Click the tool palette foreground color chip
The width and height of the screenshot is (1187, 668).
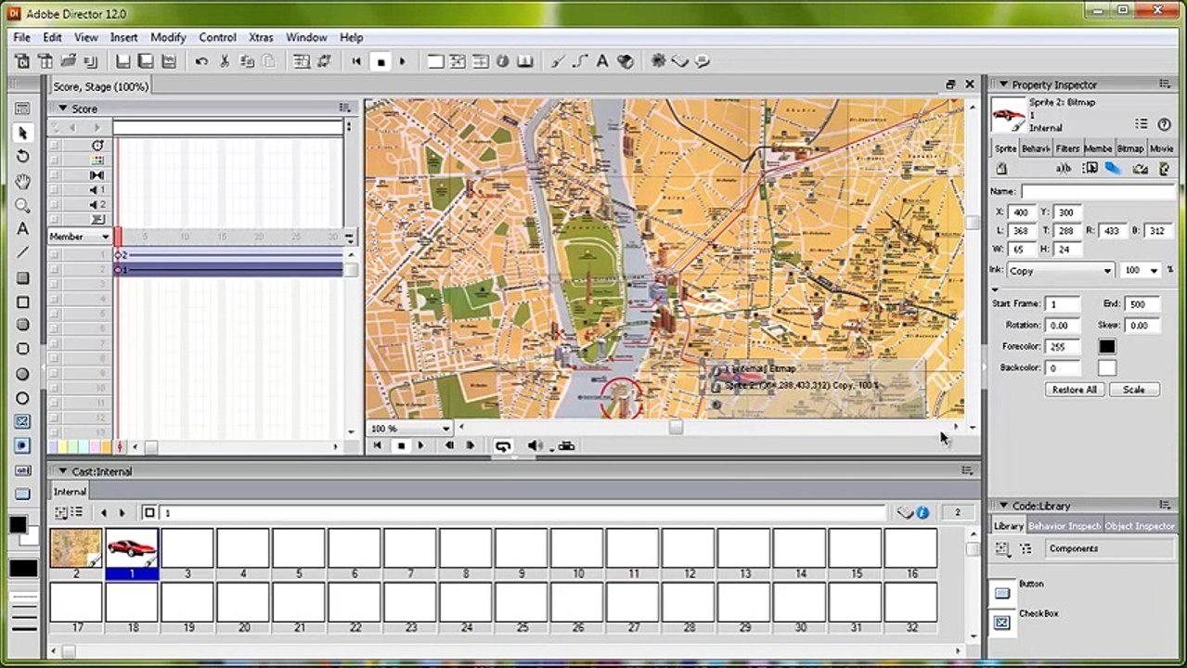[x=18, y=524]
